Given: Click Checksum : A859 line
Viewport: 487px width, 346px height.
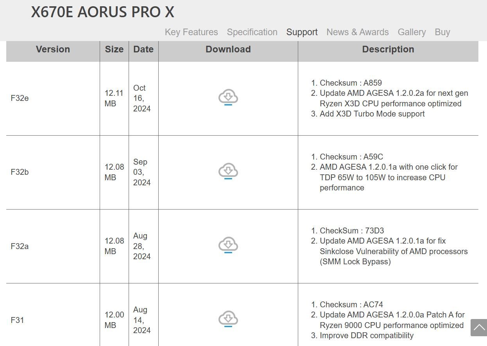Looking at the screenshot, I should 351,83.
